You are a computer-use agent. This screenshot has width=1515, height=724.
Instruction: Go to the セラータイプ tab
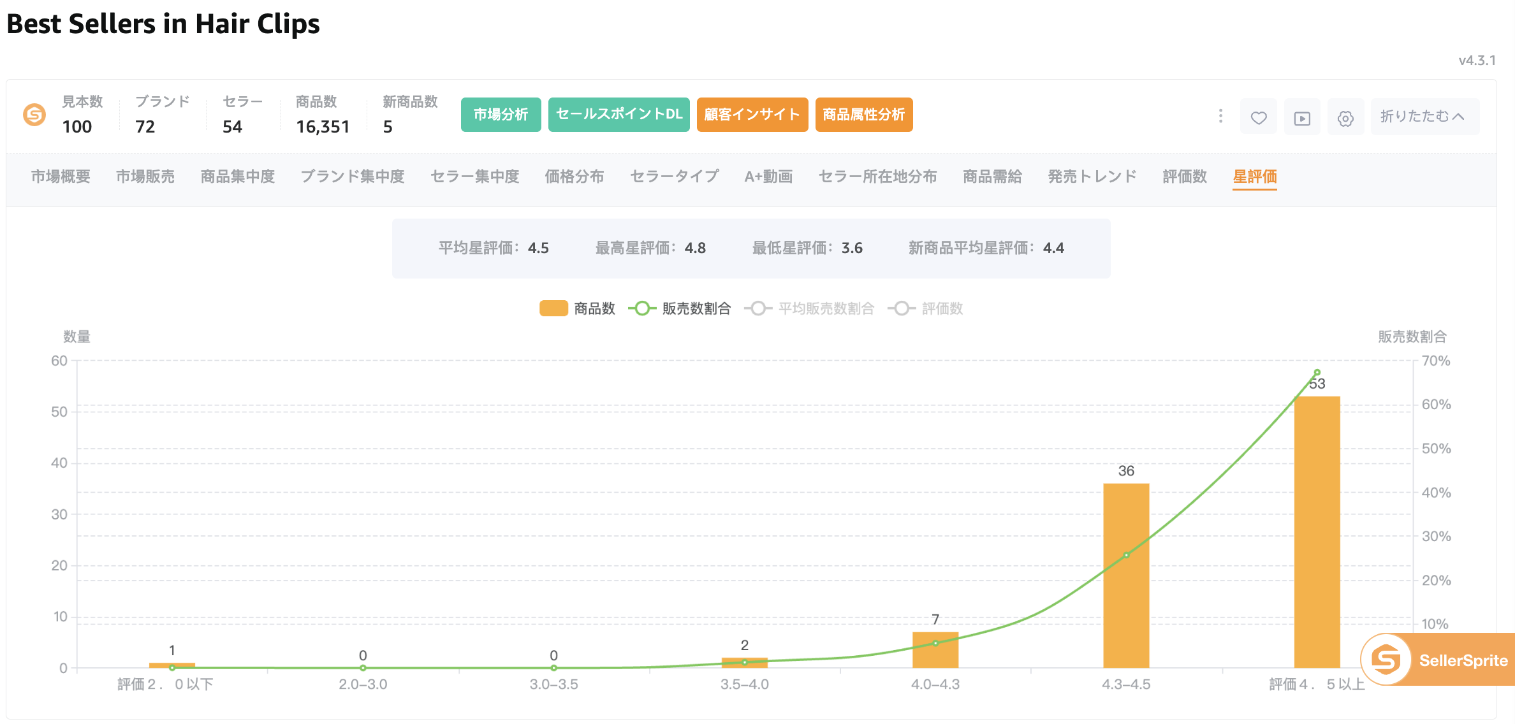(675, 177)
